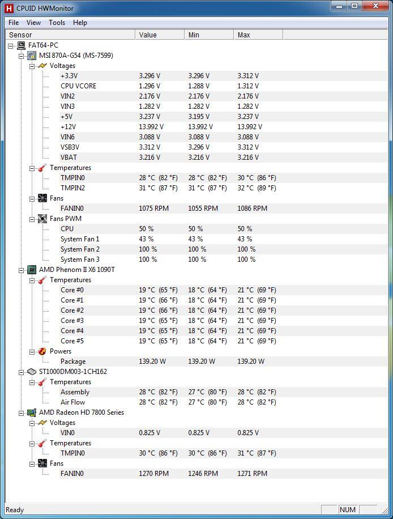Click the motherboard Voltages lightning icon
Viewport: 393px width, 519px height.
tap(42, 66)
